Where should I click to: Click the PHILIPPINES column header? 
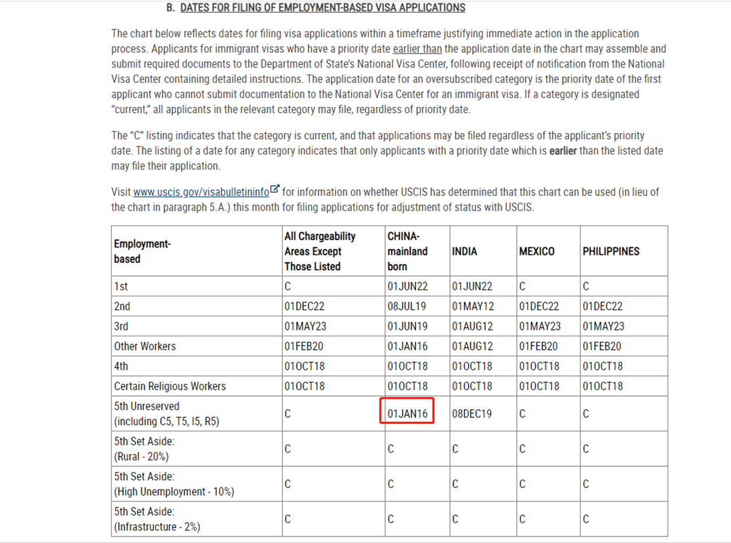click(x=611, y=251)
